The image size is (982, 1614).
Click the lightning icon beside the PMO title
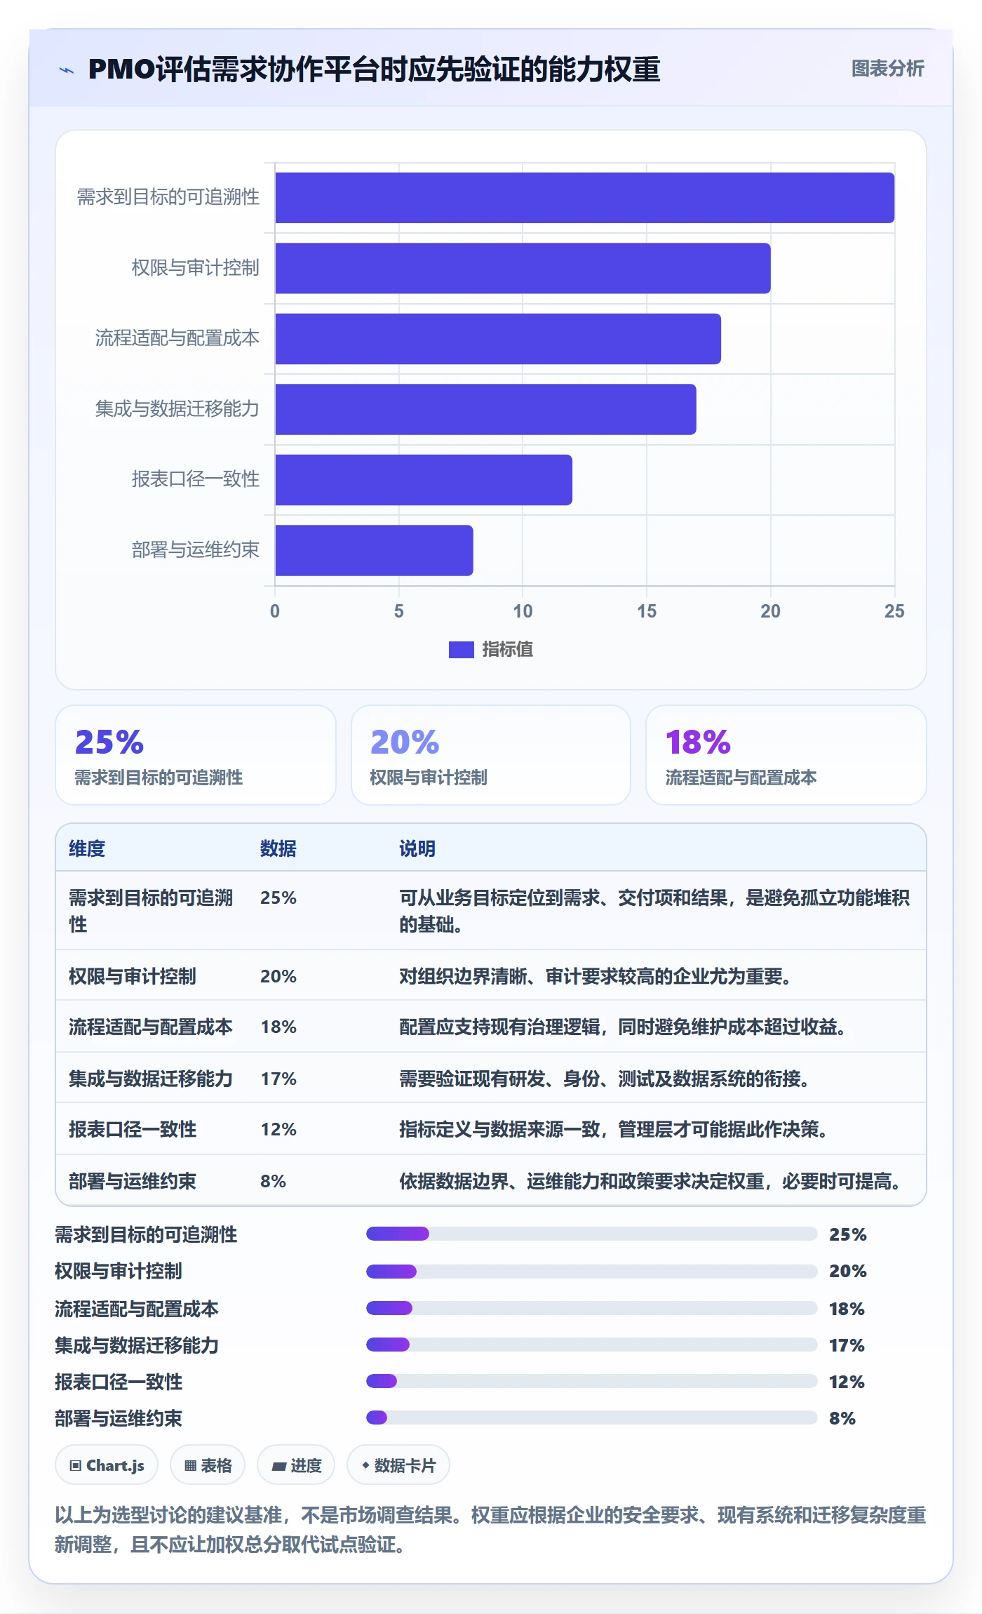coord(67,70)
